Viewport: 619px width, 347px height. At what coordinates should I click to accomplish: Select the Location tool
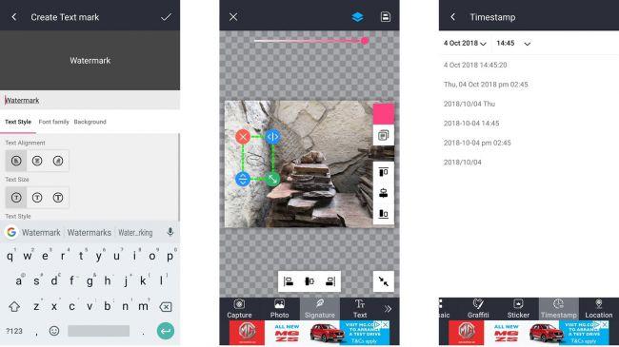599,309
